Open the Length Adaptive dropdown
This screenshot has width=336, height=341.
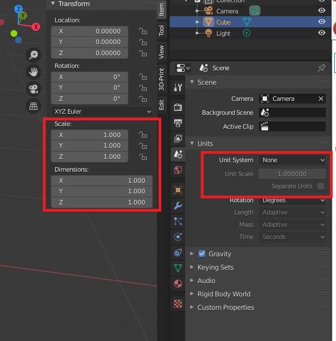pos(293,212)
